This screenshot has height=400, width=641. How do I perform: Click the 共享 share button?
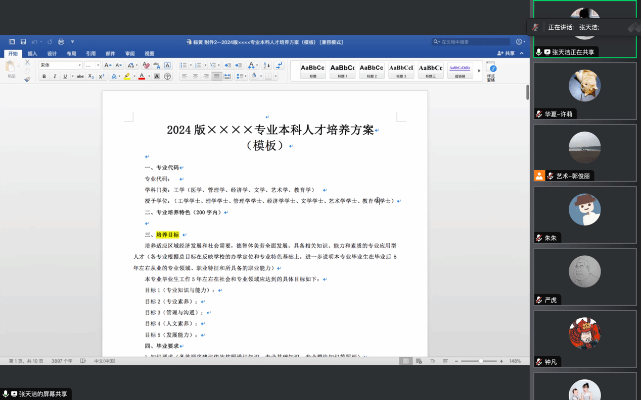[x=506, y=53]
